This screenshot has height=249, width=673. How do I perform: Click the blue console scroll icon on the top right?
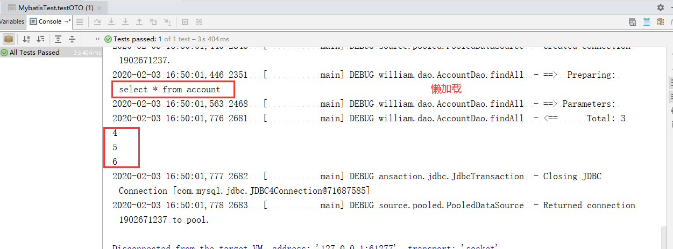(646, 22)
